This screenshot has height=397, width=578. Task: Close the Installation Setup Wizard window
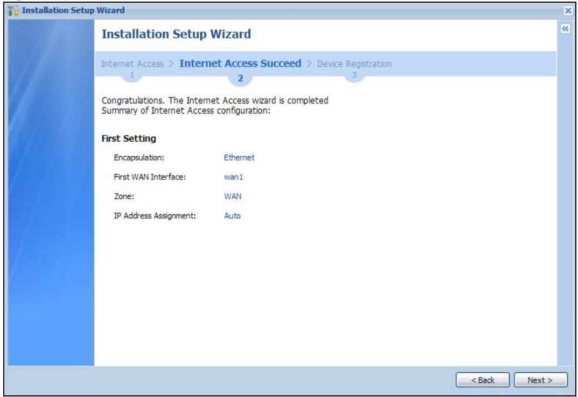568,11
